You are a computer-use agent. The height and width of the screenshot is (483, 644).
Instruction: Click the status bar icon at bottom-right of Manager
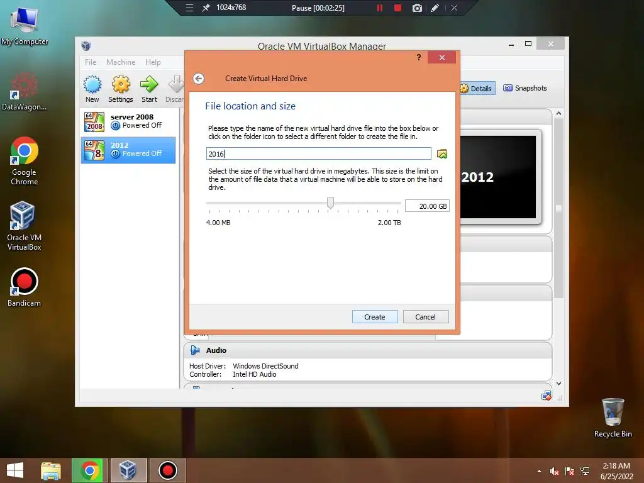point(547,396)
